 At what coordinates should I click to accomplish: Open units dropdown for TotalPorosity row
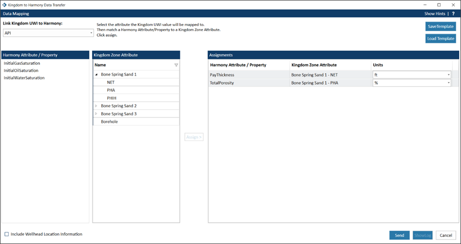[x=449, y=83]
